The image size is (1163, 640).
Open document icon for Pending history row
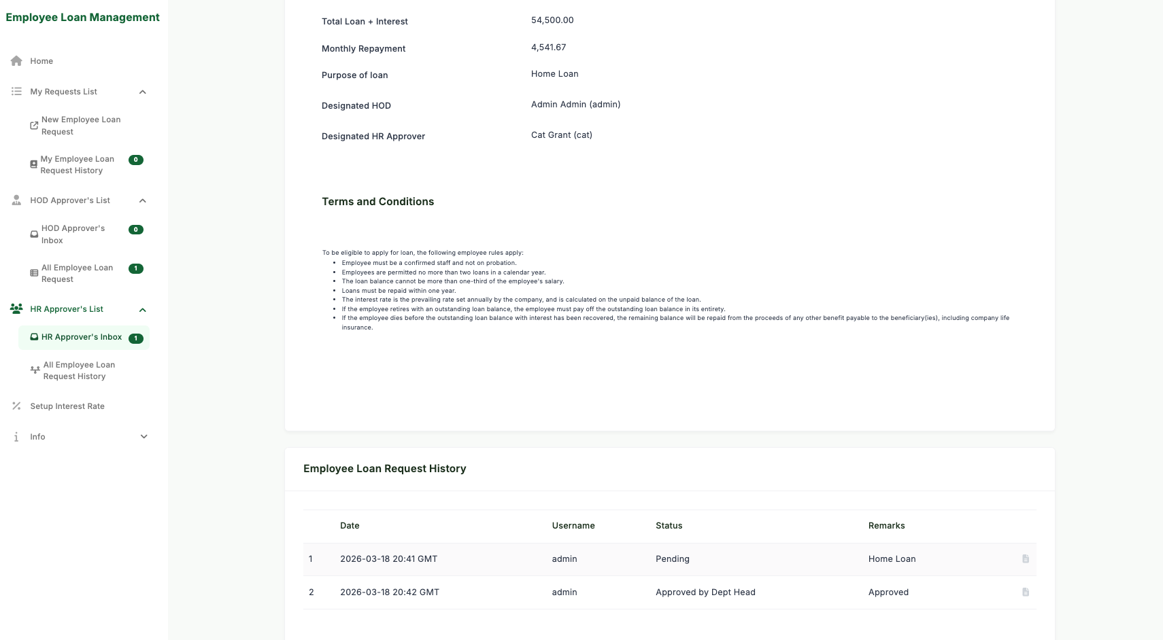point(1025,559)
